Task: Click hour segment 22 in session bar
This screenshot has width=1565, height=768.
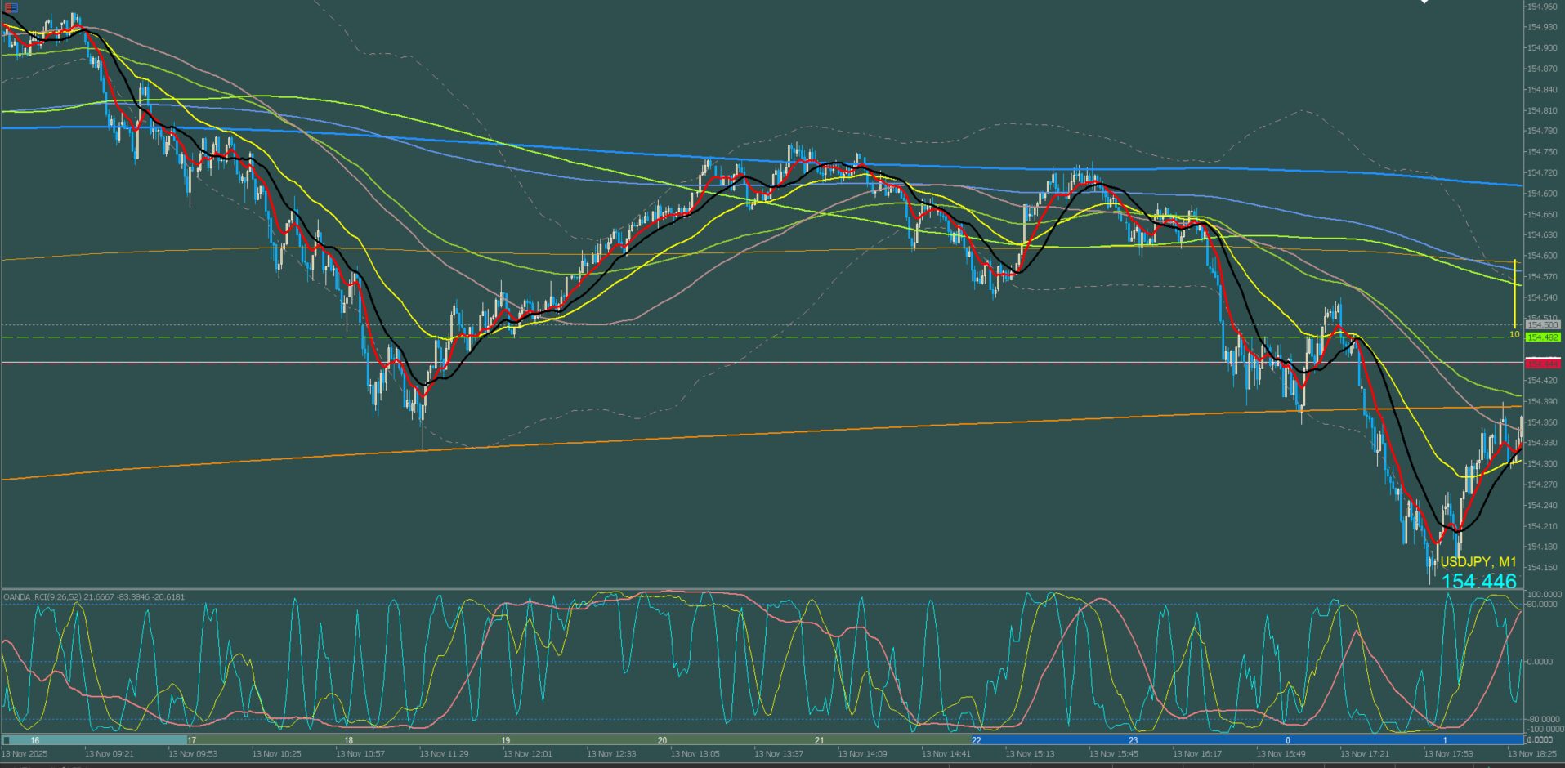Action: 976,740
